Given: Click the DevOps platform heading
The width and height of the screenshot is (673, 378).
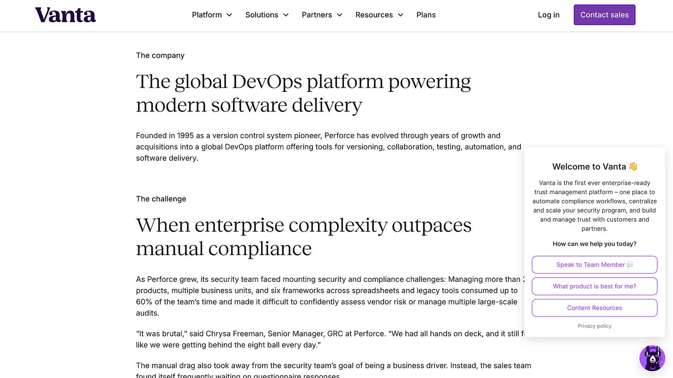Looking at the screenshot, I should click(x=303, y=93).
